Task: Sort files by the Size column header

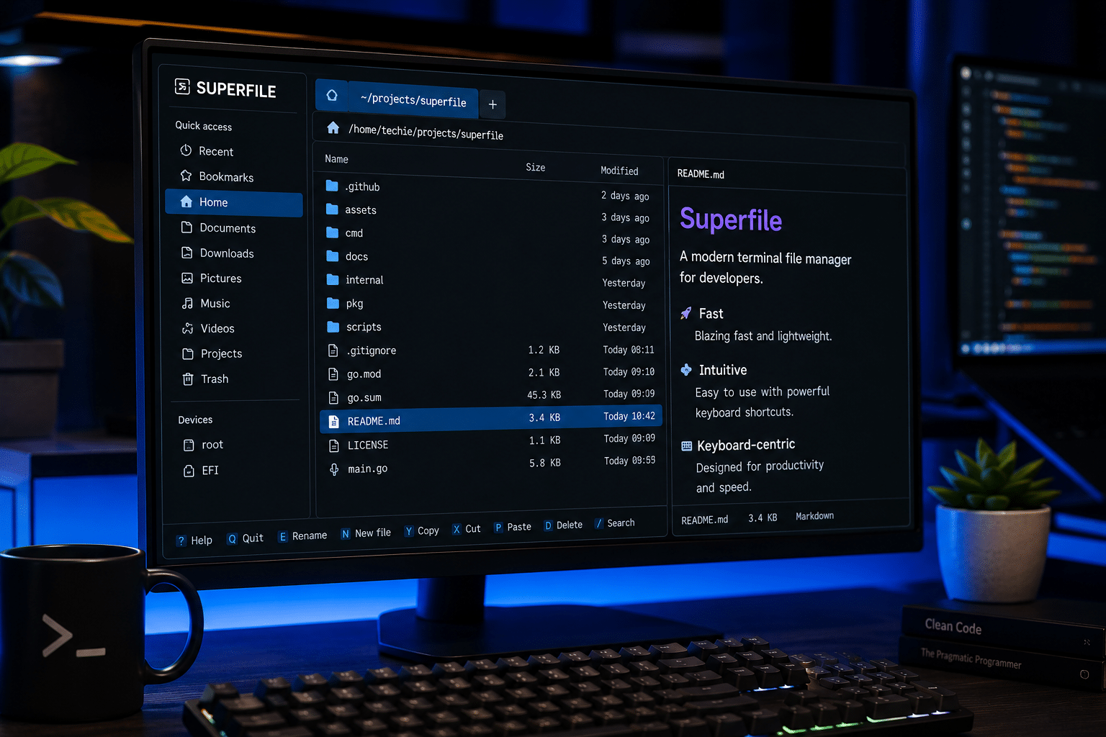Action: point(536,167)
